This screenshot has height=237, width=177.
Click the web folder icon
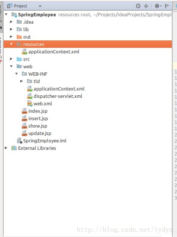click(x=19, y=66)
